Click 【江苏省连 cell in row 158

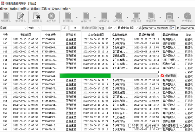[120, 117]
